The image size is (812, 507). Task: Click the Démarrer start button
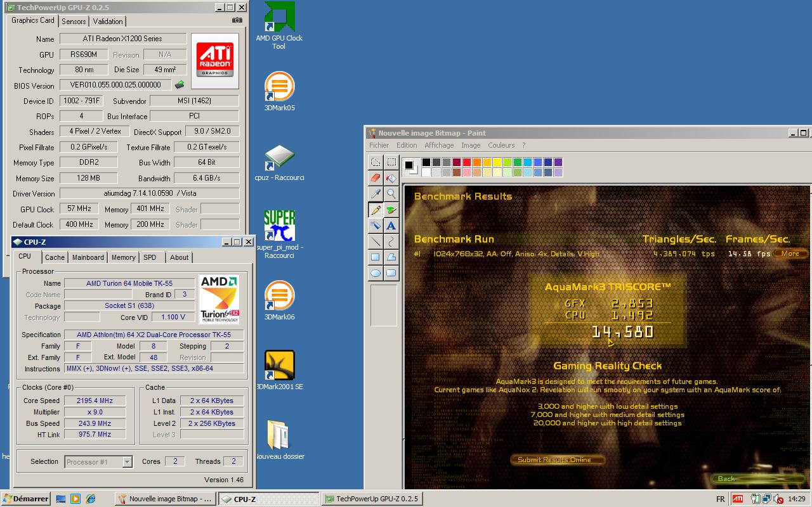[25, 499]
